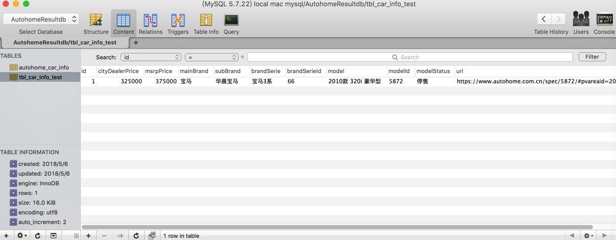The image size is (616, 240).
Task: Sort by the modelStatus column header
Action: pos(434,71)
